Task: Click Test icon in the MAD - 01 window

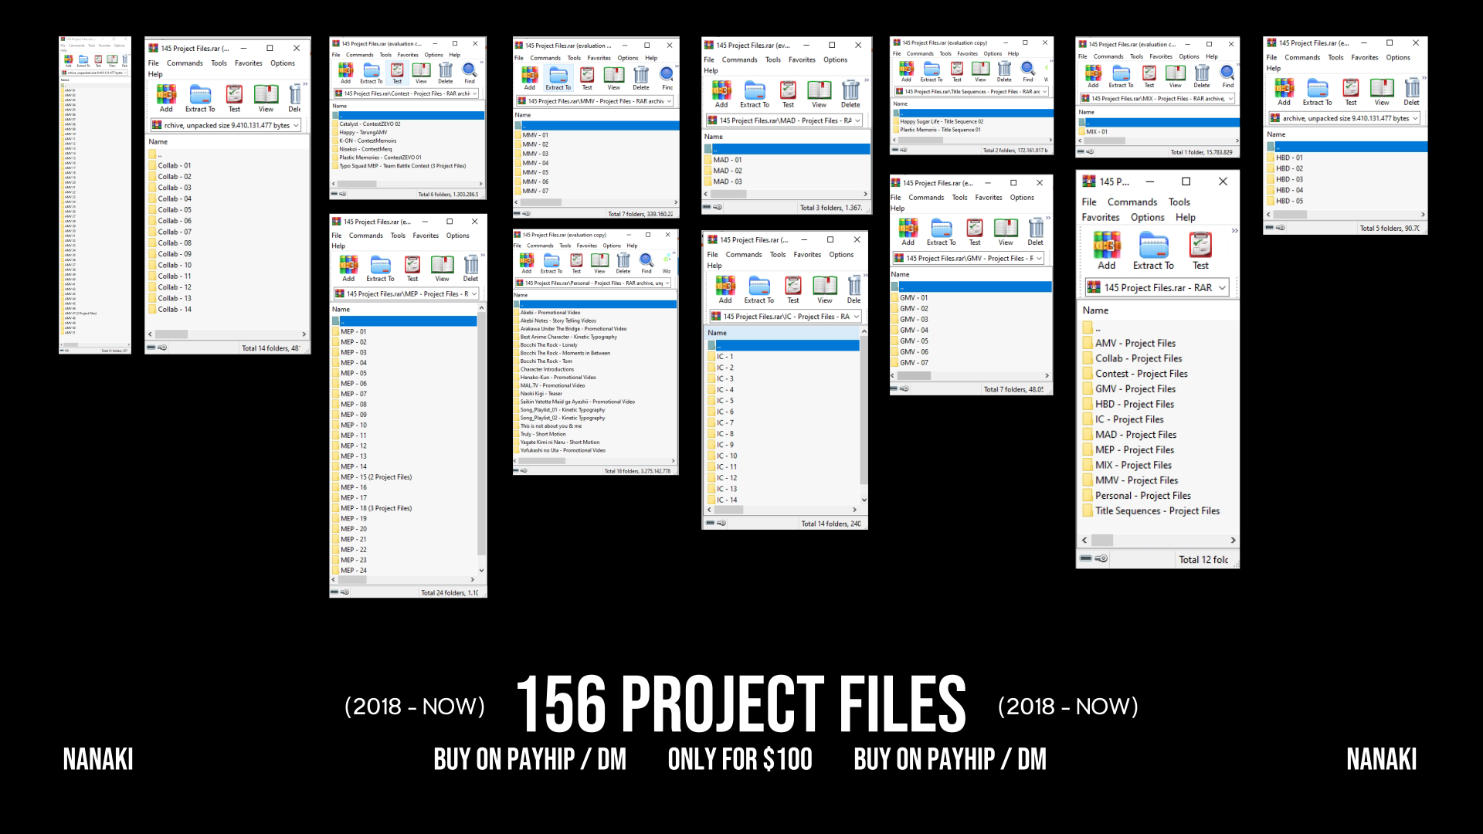Action: pos(788,90)
